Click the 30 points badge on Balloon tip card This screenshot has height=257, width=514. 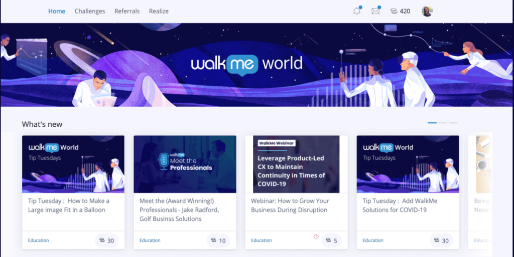tap(106, 240)
